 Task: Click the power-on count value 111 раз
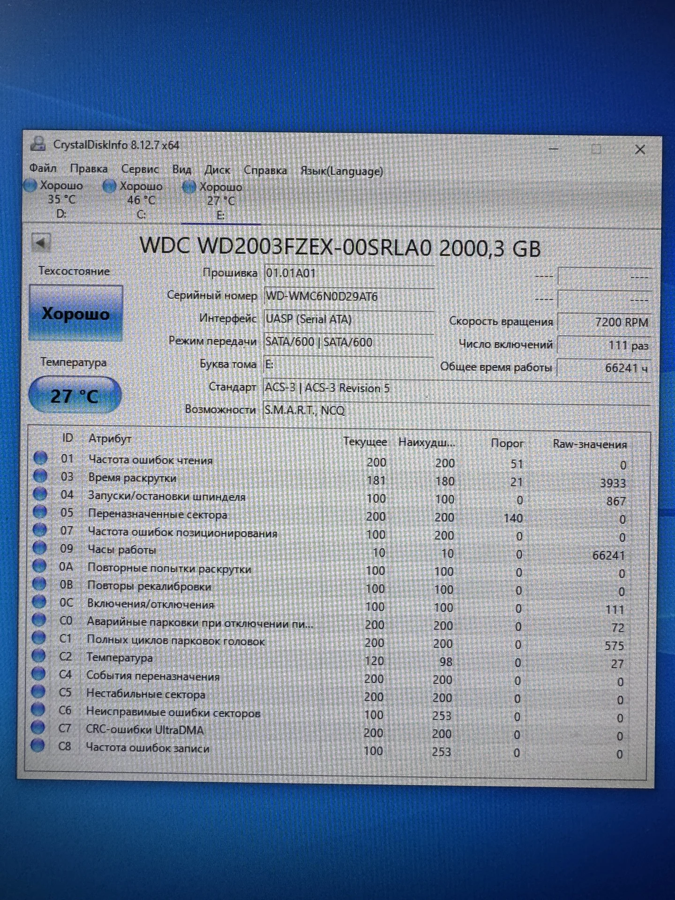[604, 345]
